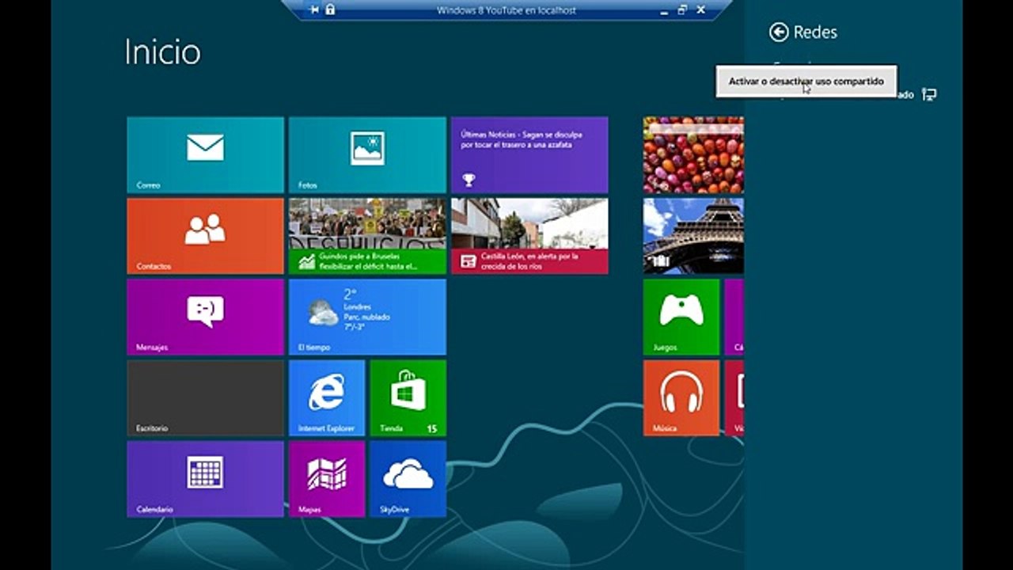Close the Windows 8 YouTube session
The width and height of the screenshot is (1013, 570).
click(x=700, y=9)
